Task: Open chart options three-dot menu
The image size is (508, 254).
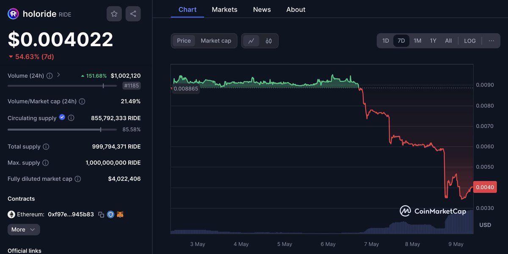Action: click(x=491, y=41)
